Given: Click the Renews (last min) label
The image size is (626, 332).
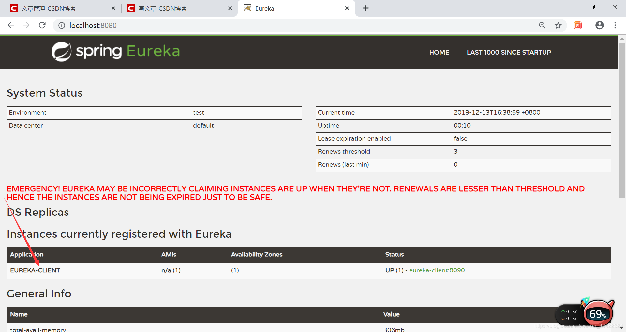Looking at the screenshot, I should click(x=343, y=164).
